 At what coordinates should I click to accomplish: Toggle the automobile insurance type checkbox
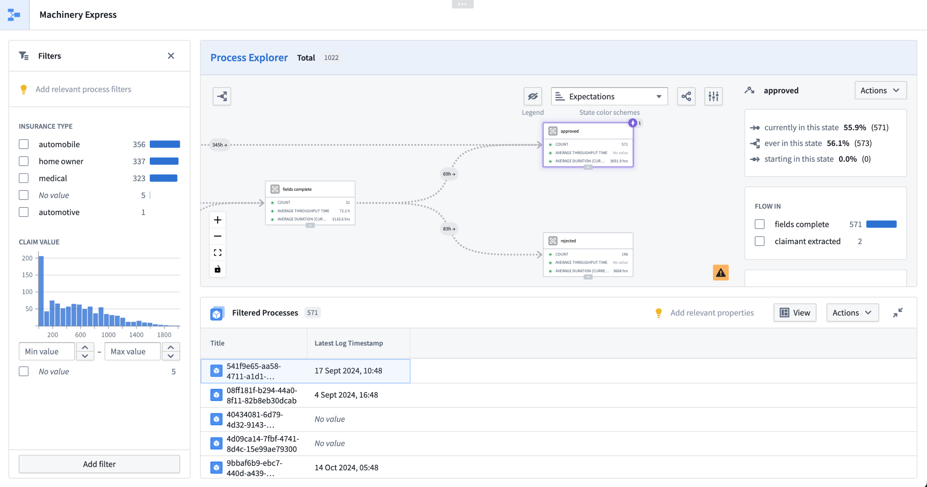click(23, 144)
